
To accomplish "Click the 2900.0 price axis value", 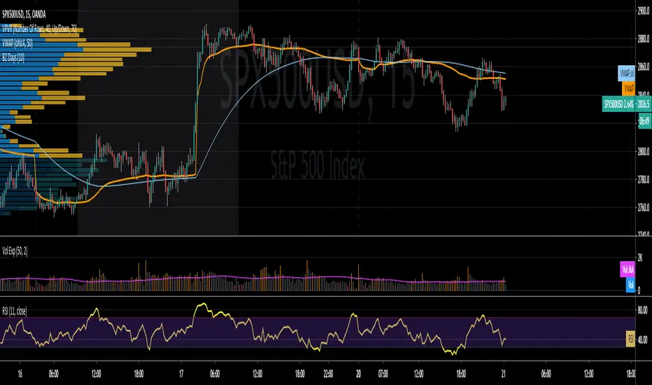I will click(x=643, y=10).
